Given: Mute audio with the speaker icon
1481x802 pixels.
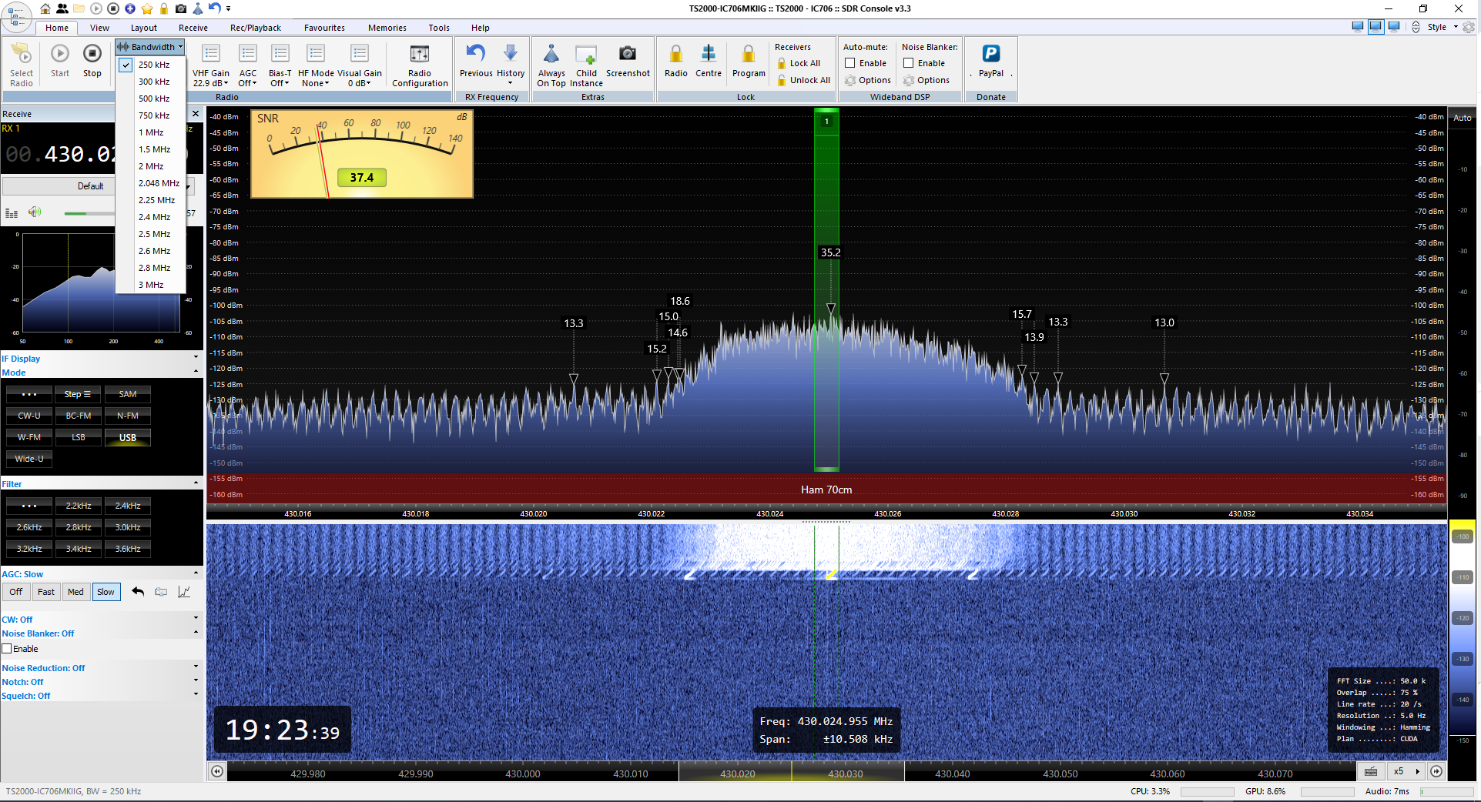Looking at the screenshot, I should click(x=34, y=212).
